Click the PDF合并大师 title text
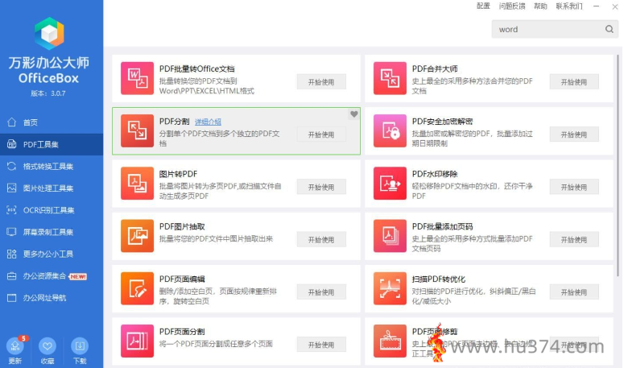This screenshot has height=368, width=624. coord(435,68)
